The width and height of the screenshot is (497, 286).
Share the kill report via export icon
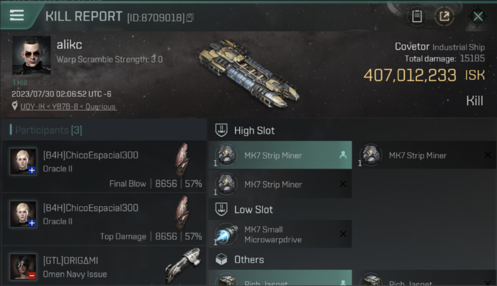(444, 16)
